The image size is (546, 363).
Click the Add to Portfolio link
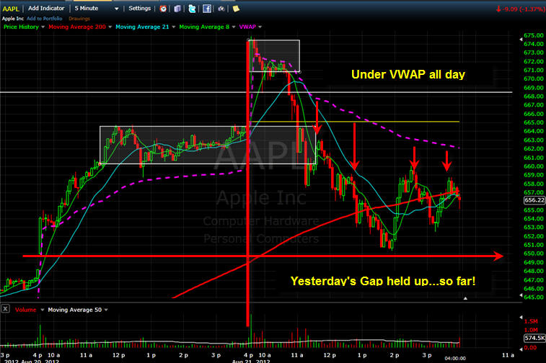pyautogui.click(x=44, y=19)
